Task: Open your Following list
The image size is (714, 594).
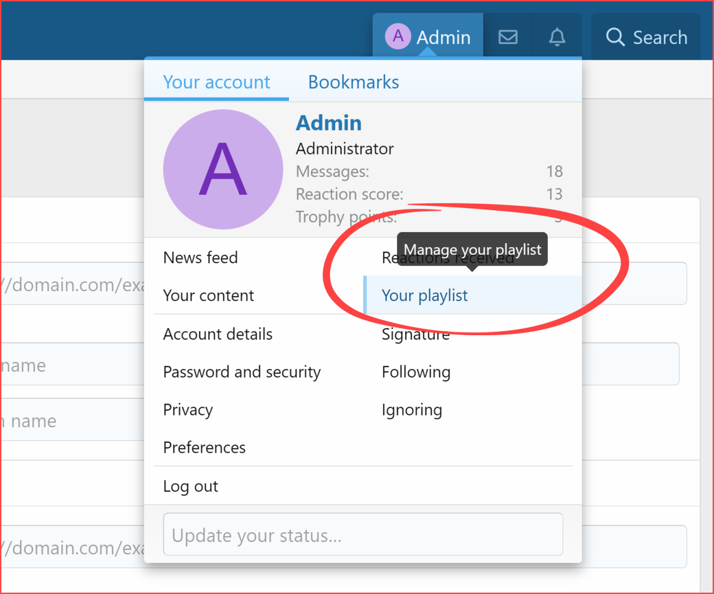Action: point(416,371)
